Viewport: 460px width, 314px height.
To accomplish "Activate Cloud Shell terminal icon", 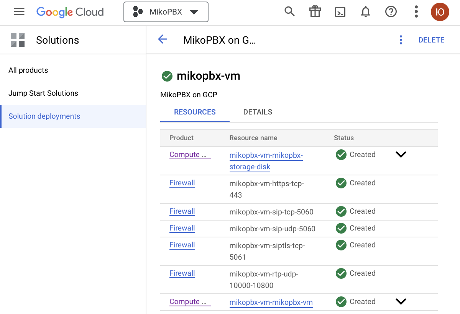I will click(x=340, y=12).
